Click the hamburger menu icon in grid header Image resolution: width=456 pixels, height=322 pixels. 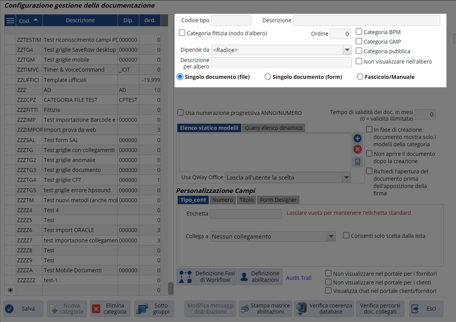click(10, 21)
